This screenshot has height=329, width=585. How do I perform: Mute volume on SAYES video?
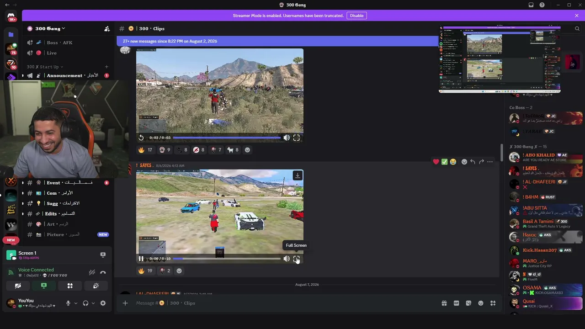[x=287, y=259]
